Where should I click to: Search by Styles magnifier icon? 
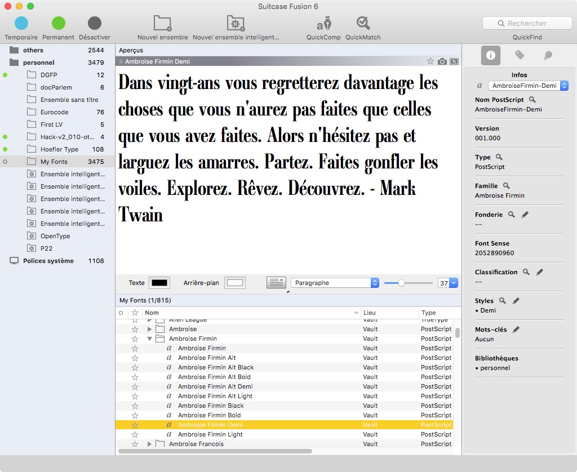(x=502, y=300)
